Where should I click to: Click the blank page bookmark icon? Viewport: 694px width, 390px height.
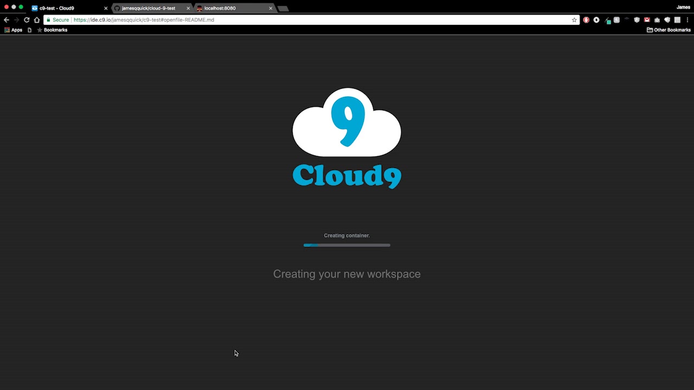tap(30, 30)
